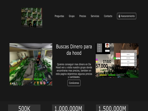The width and height of the screenshot is (148, 111).
Task: Select Servicios in the navigation
Action: click(95, 16)
